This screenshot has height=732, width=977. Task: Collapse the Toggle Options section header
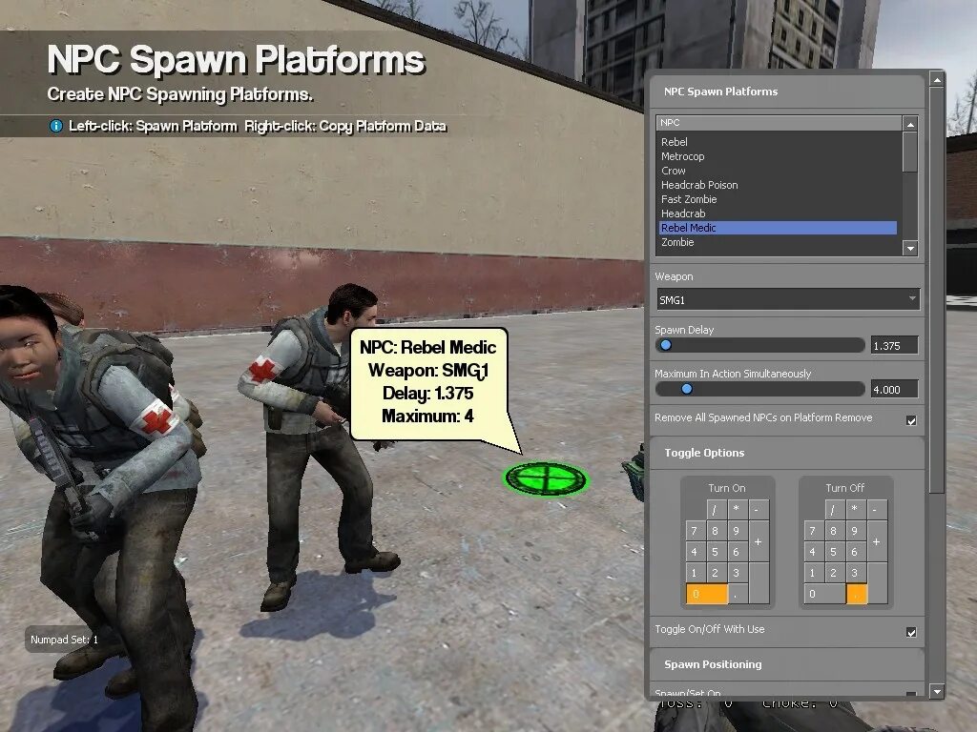787,453
